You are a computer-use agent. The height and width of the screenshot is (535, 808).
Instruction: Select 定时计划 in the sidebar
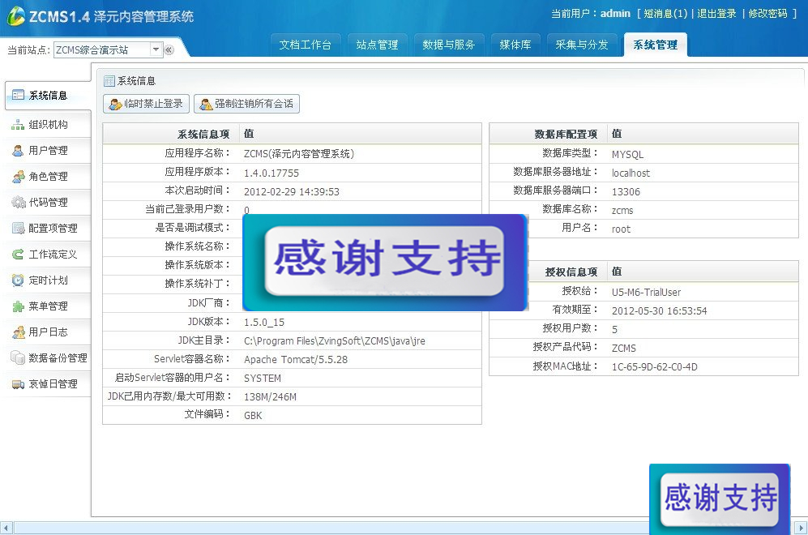coord(48,280)
